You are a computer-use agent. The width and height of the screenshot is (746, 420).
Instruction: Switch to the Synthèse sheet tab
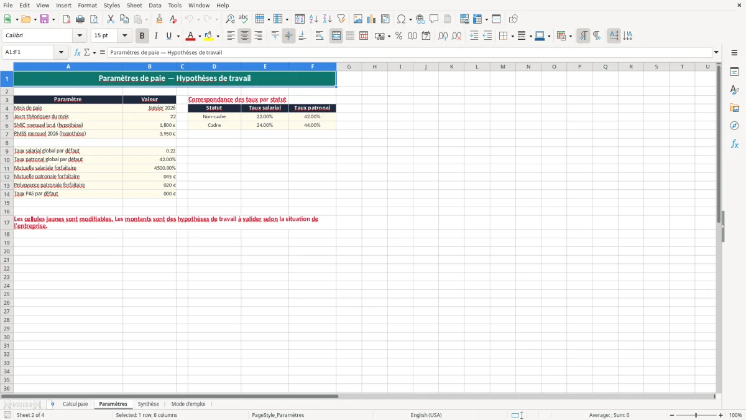point(149,404)
